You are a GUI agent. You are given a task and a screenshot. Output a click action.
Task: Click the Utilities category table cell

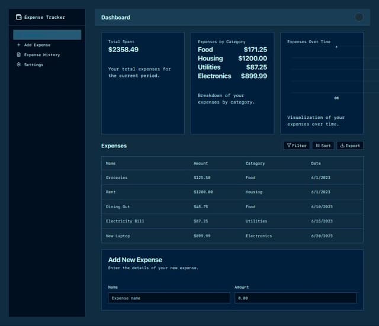pyautogui.click(x=256, y=221)
